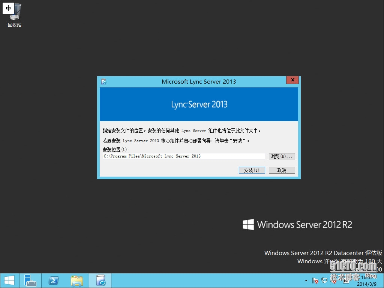Show hidden tray icons arrow
The width and height of the screenshot is (384, 288).
pos(306,280)
